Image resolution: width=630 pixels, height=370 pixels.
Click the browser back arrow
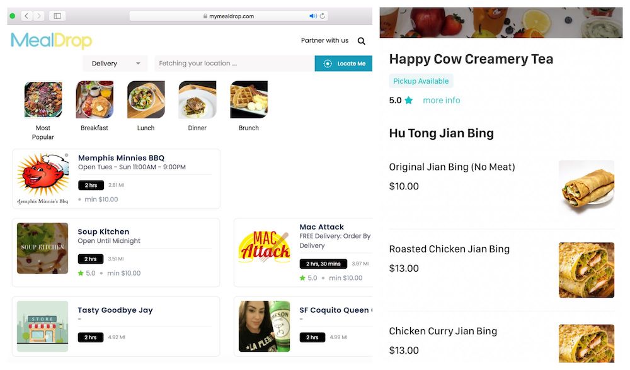tap(26, 16)
